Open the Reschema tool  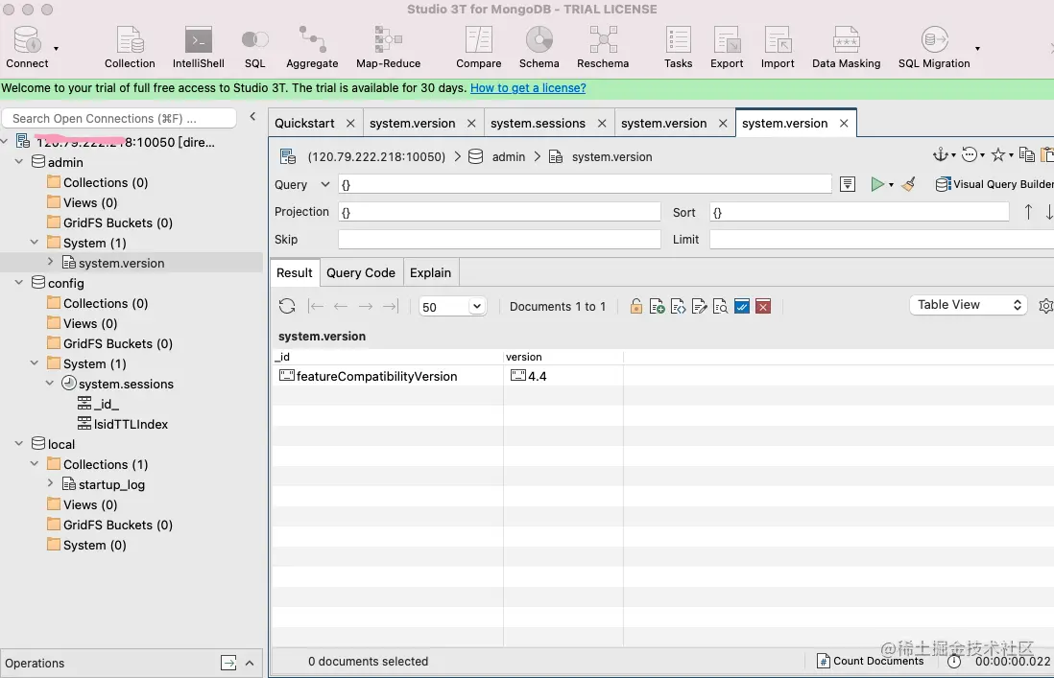pyautogui.click(x=603, y=48)
